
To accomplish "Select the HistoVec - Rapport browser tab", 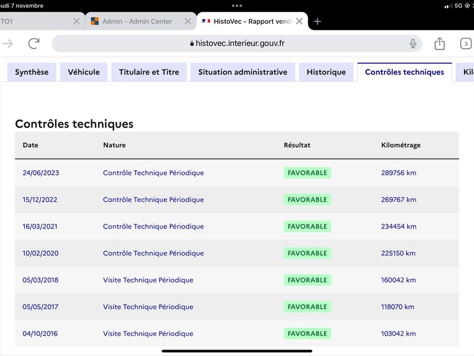I will pos(253,21).
